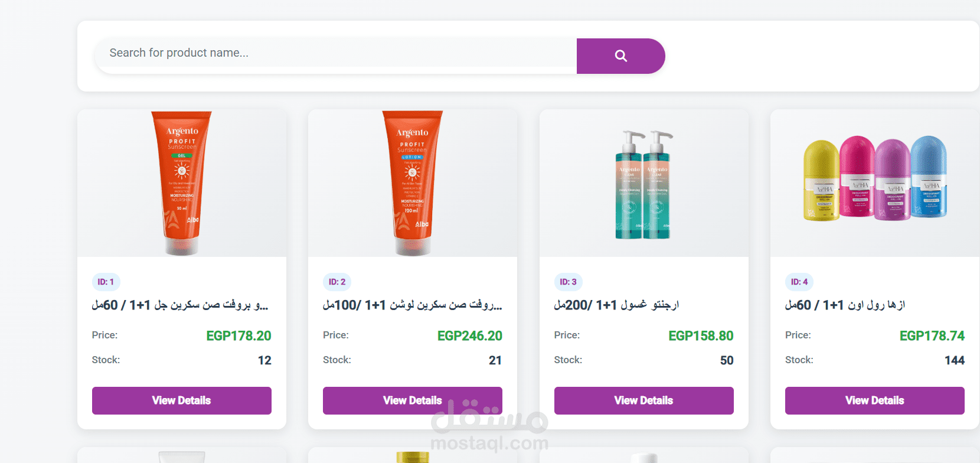Open the partial product thumbnail at bottom left
Screen dimensions: 980x463
(181, 458)
